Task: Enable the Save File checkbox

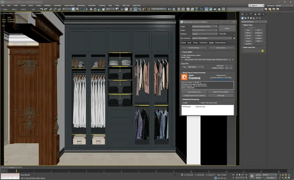Action: (219, 34)
